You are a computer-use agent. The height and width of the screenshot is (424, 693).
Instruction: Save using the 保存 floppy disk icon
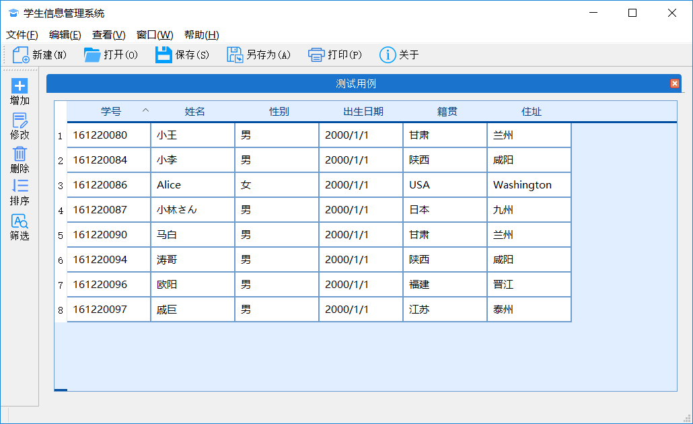[163, 55]
